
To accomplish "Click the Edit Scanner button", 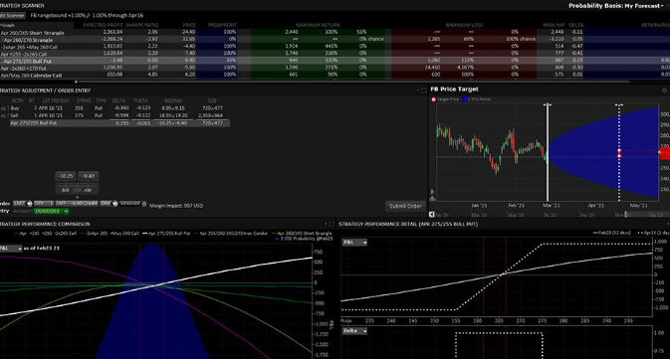I will 12,15.
